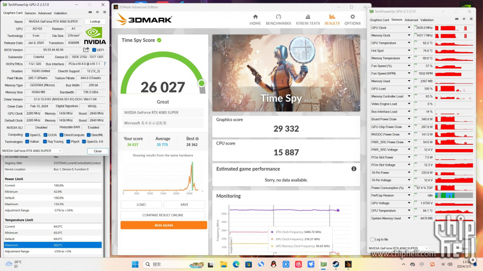Open the PerfCap Reason sensor dropdown arrow
This screenshot has width=483, height=271.
(x=409, y=195)
